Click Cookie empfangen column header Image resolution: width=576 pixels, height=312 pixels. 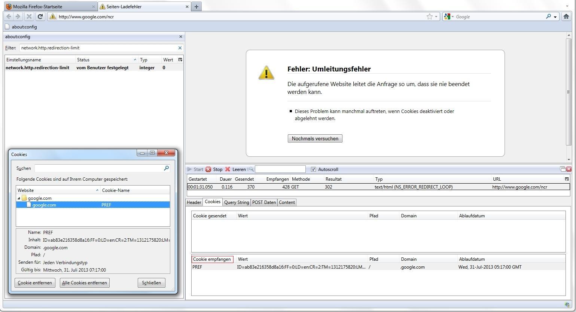(x=212, y=259)
